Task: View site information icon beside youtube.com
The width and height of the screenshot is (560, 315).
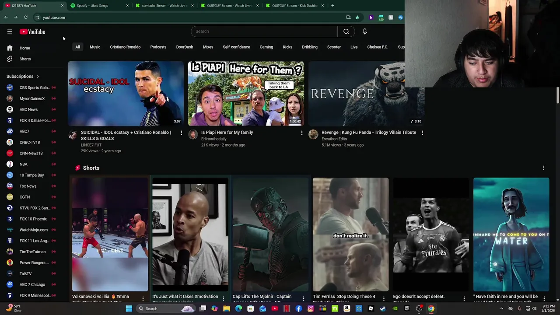Action: pos(37,17)
